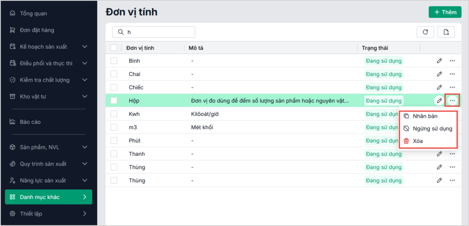
Task: Expand the Kế hoạch sản xuất menu
Action: [x=85, y=47]
